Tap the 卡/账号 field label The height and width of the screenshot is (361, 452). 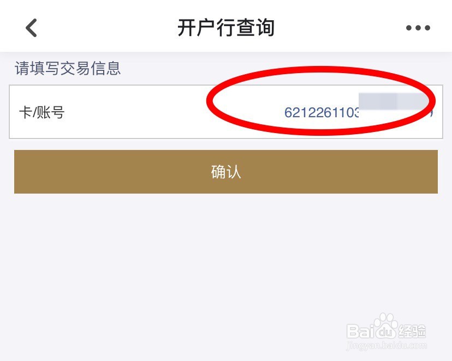click(41, 112)
